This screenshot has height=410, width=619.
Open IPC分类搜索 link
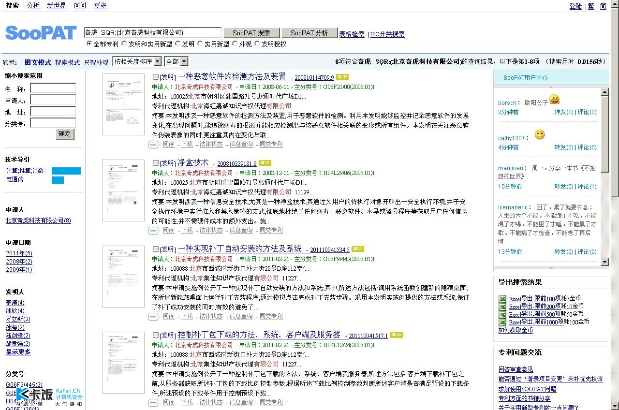[387, 34]
